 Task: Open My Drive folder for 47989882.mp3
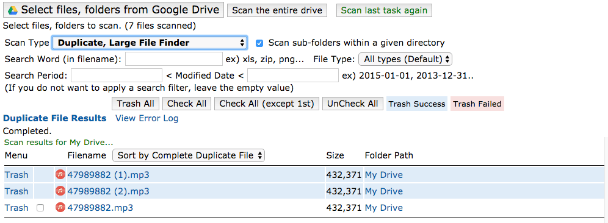click(x=383, y=208)
